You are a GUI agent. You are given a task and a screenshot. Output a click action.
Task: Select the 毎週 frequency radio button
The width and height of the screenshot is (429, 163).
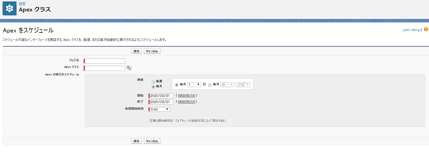point(153,82)
